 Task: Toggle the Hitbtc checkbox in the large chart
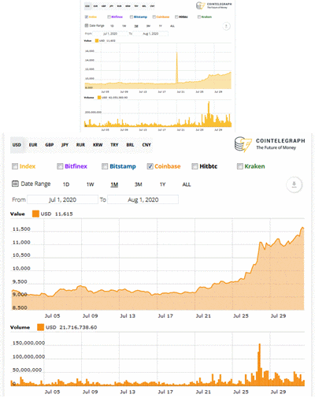(x=195, y=166)
